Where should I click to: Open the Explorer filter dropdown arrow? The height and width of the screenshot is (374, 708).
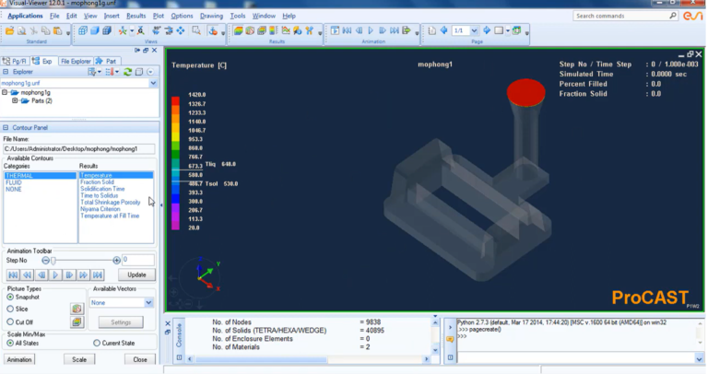click(99, 72)
